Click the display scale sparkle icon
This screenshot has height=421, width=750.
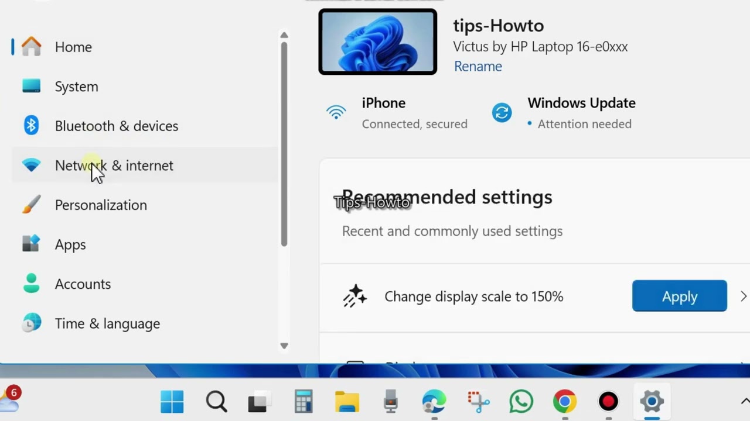[355, 296]
